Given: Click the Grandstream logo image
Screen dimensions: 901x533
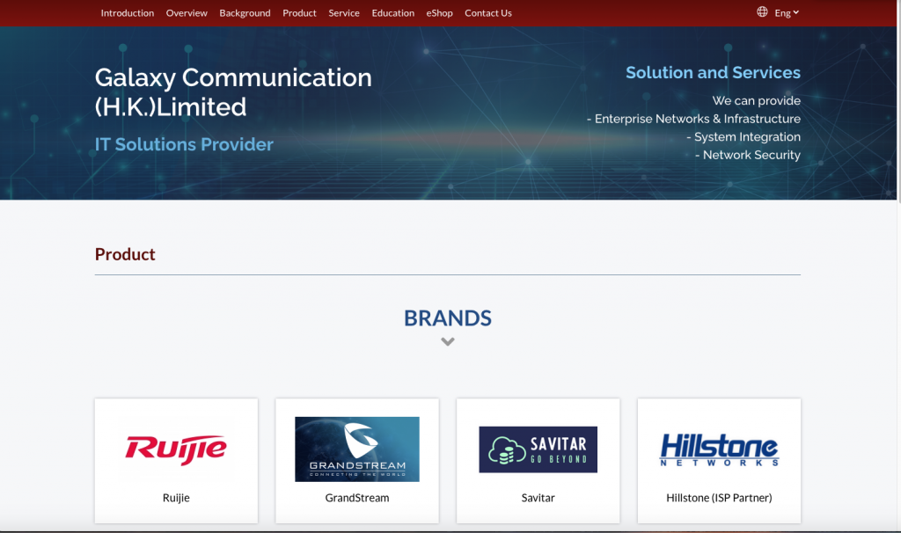Looking at the screenshot, I should tap(357, 449).
